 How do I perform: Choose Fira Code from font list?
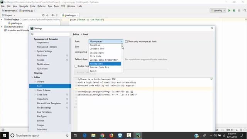click(x=105, y=56)
